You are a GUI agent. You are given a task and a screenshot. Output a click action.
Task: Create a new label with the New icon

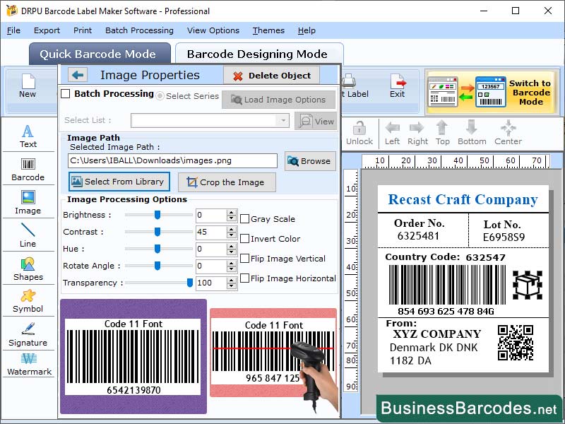click(x=28, y=86)
